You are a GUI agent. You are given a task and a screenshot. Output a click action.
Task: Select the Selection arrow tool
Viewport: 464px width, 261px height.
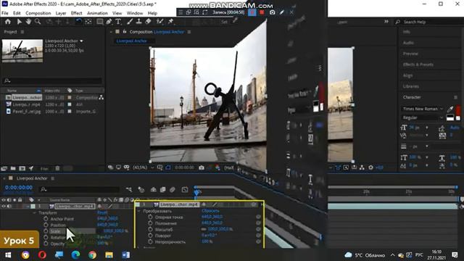pos(19,22)
